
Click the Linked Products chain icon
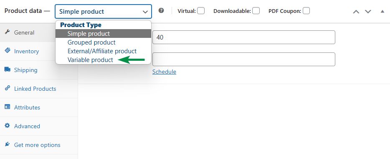click(7, 88)
